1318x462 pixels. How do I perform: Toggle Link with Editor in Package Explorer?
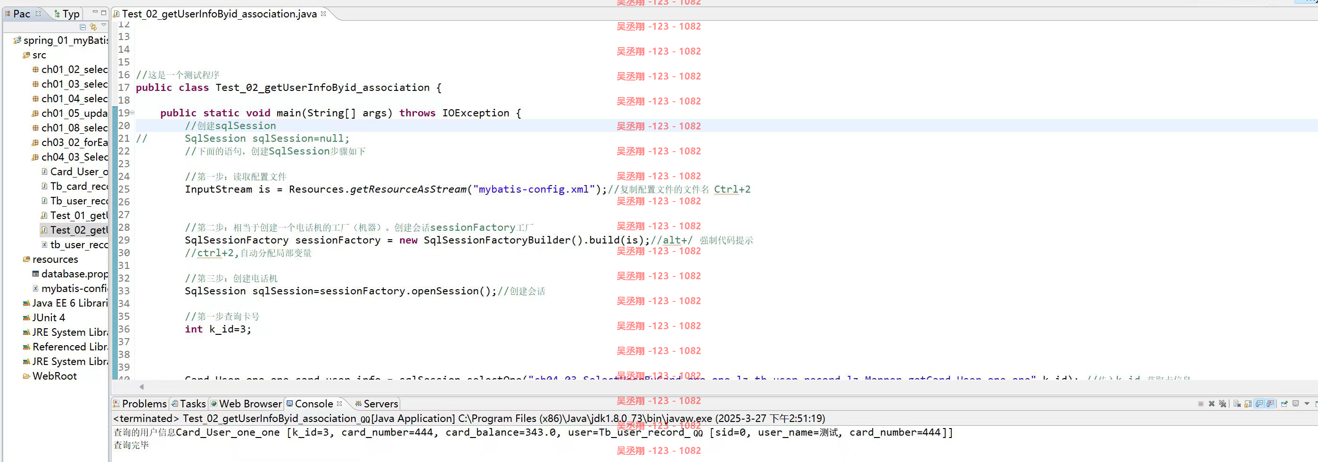click(93, 26)
